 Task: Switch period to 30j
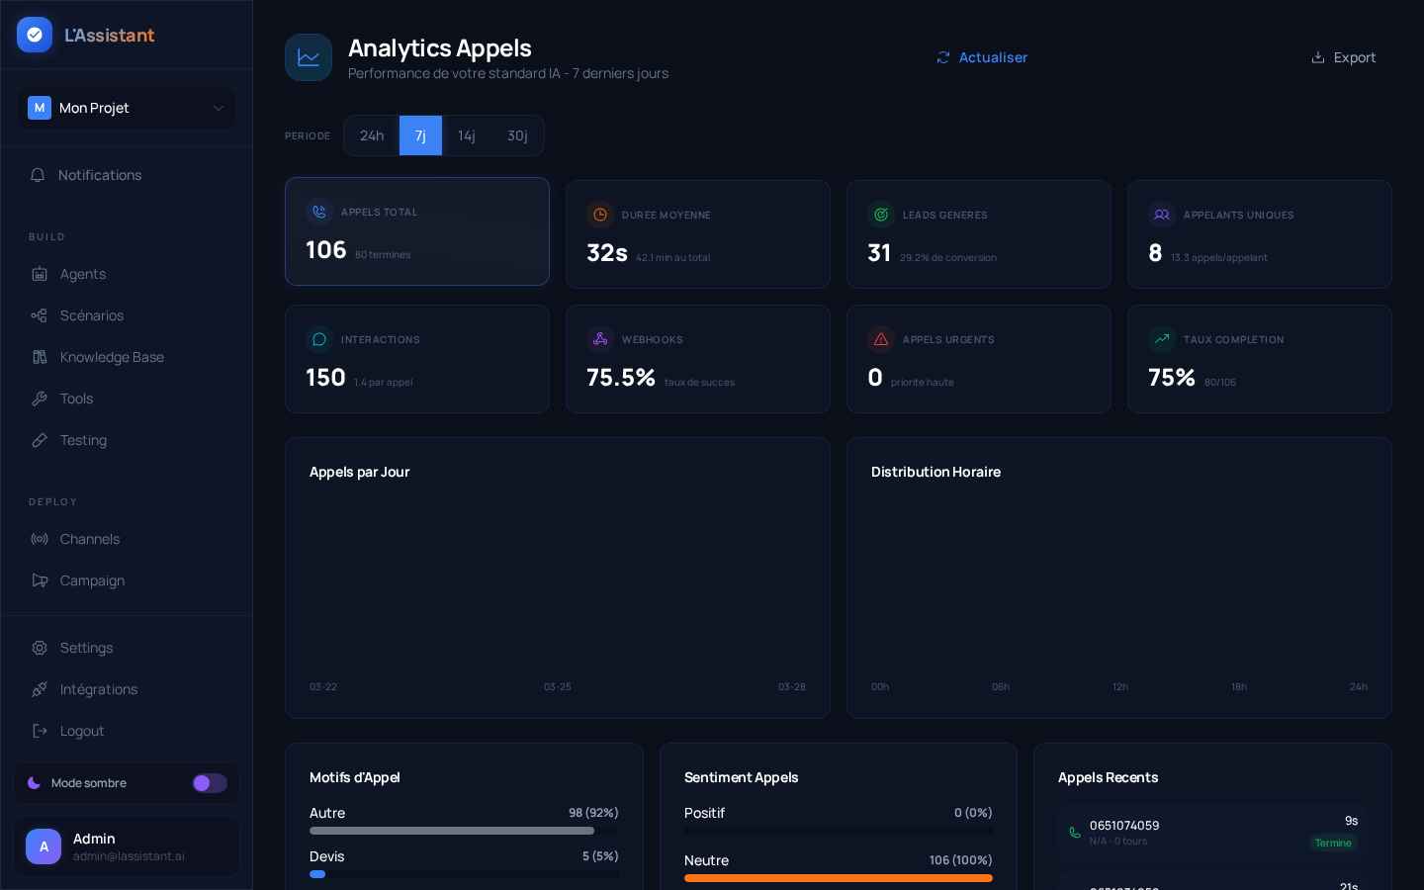(517, 135)
